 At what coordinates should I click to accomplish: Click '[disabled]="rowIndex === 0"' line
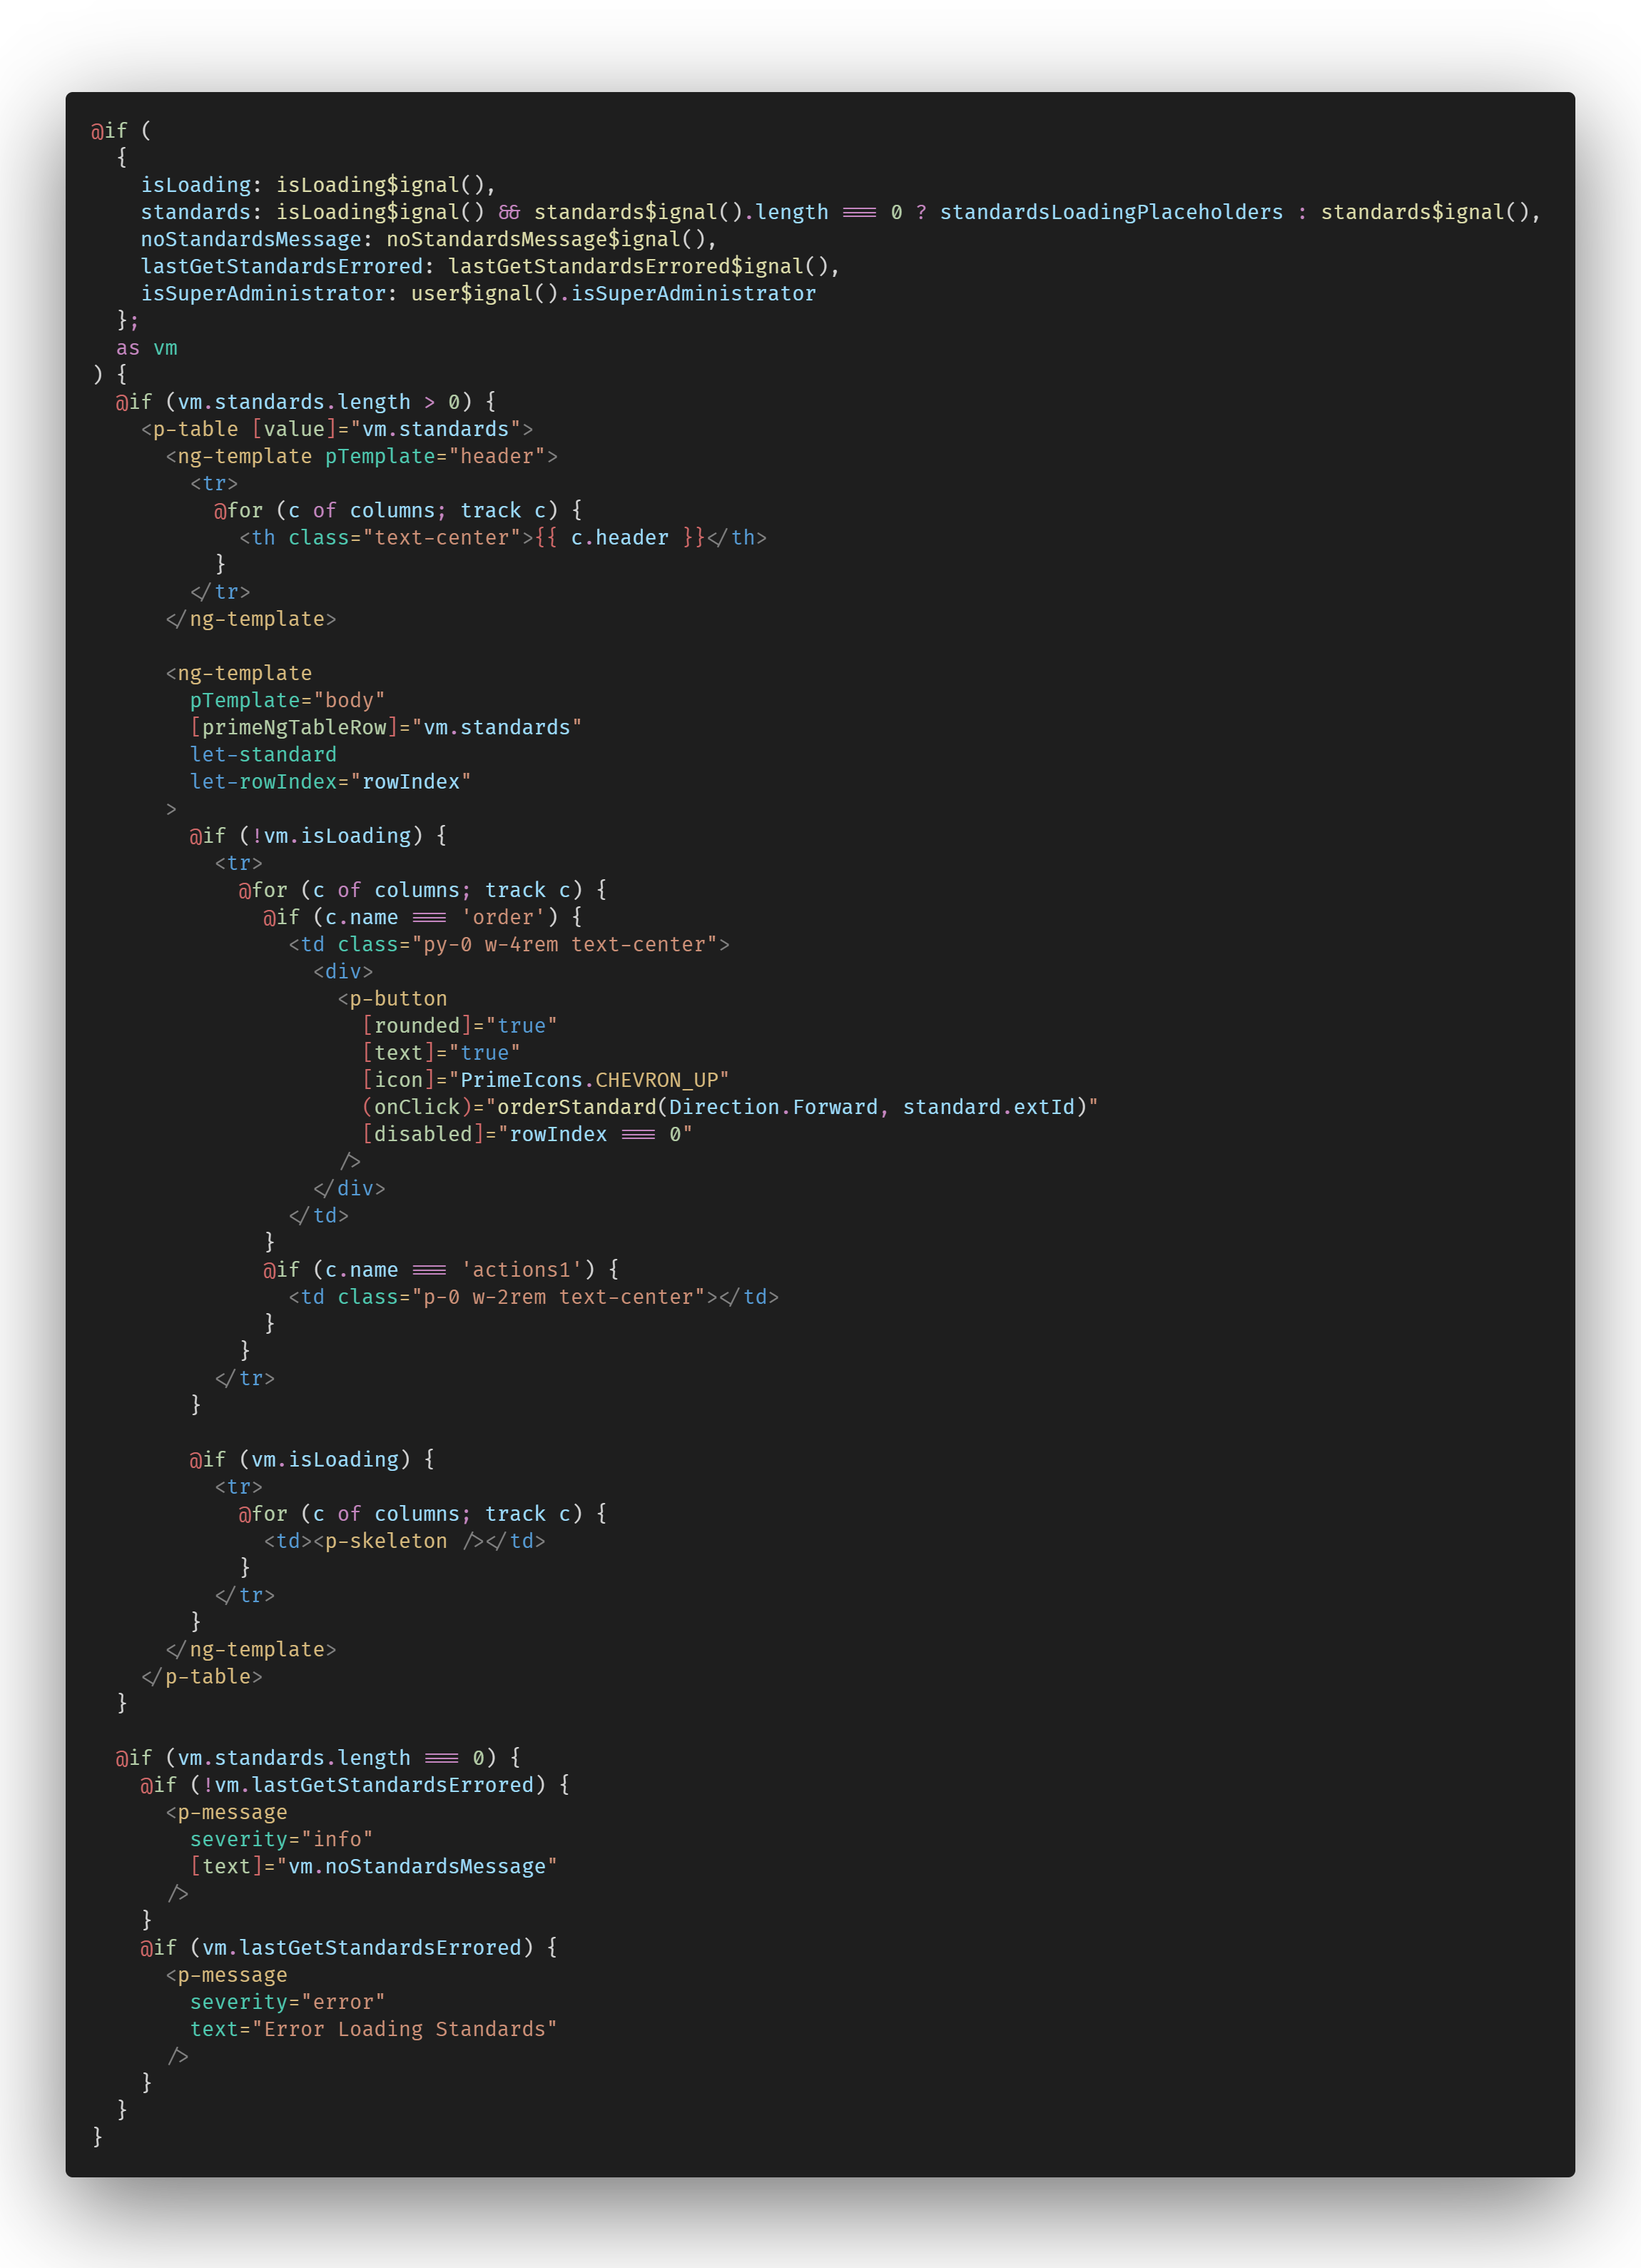pos(527,1134)
